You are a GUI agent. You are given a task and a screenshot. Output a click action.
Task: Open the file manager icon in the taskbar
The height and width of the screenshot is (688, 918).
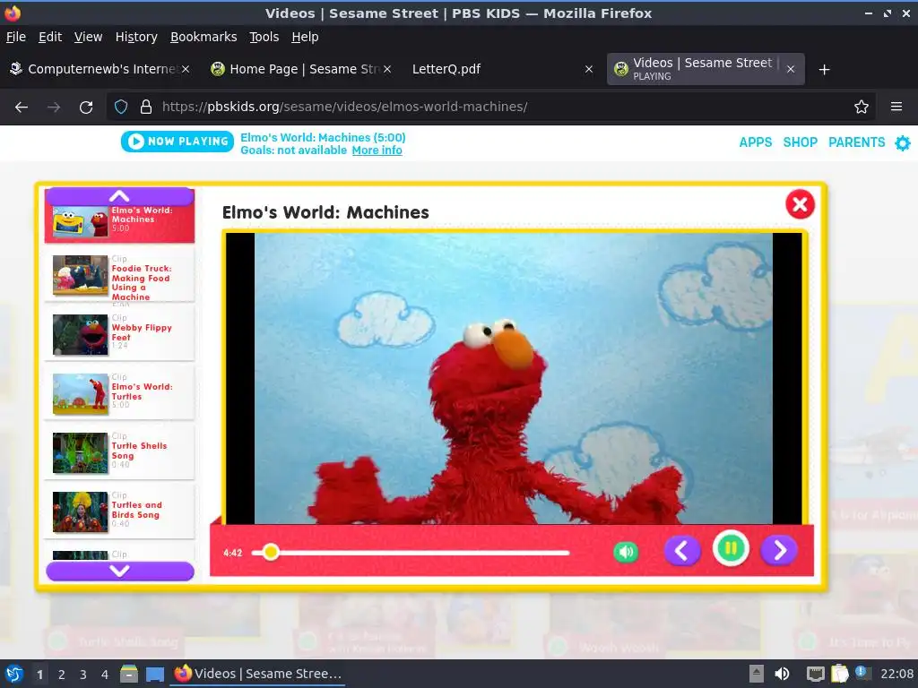tap(129, 674)
